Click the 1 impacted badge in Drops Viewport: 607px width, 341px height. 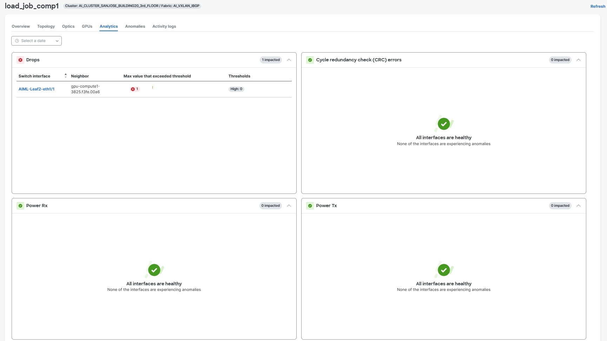pos(271,60)
